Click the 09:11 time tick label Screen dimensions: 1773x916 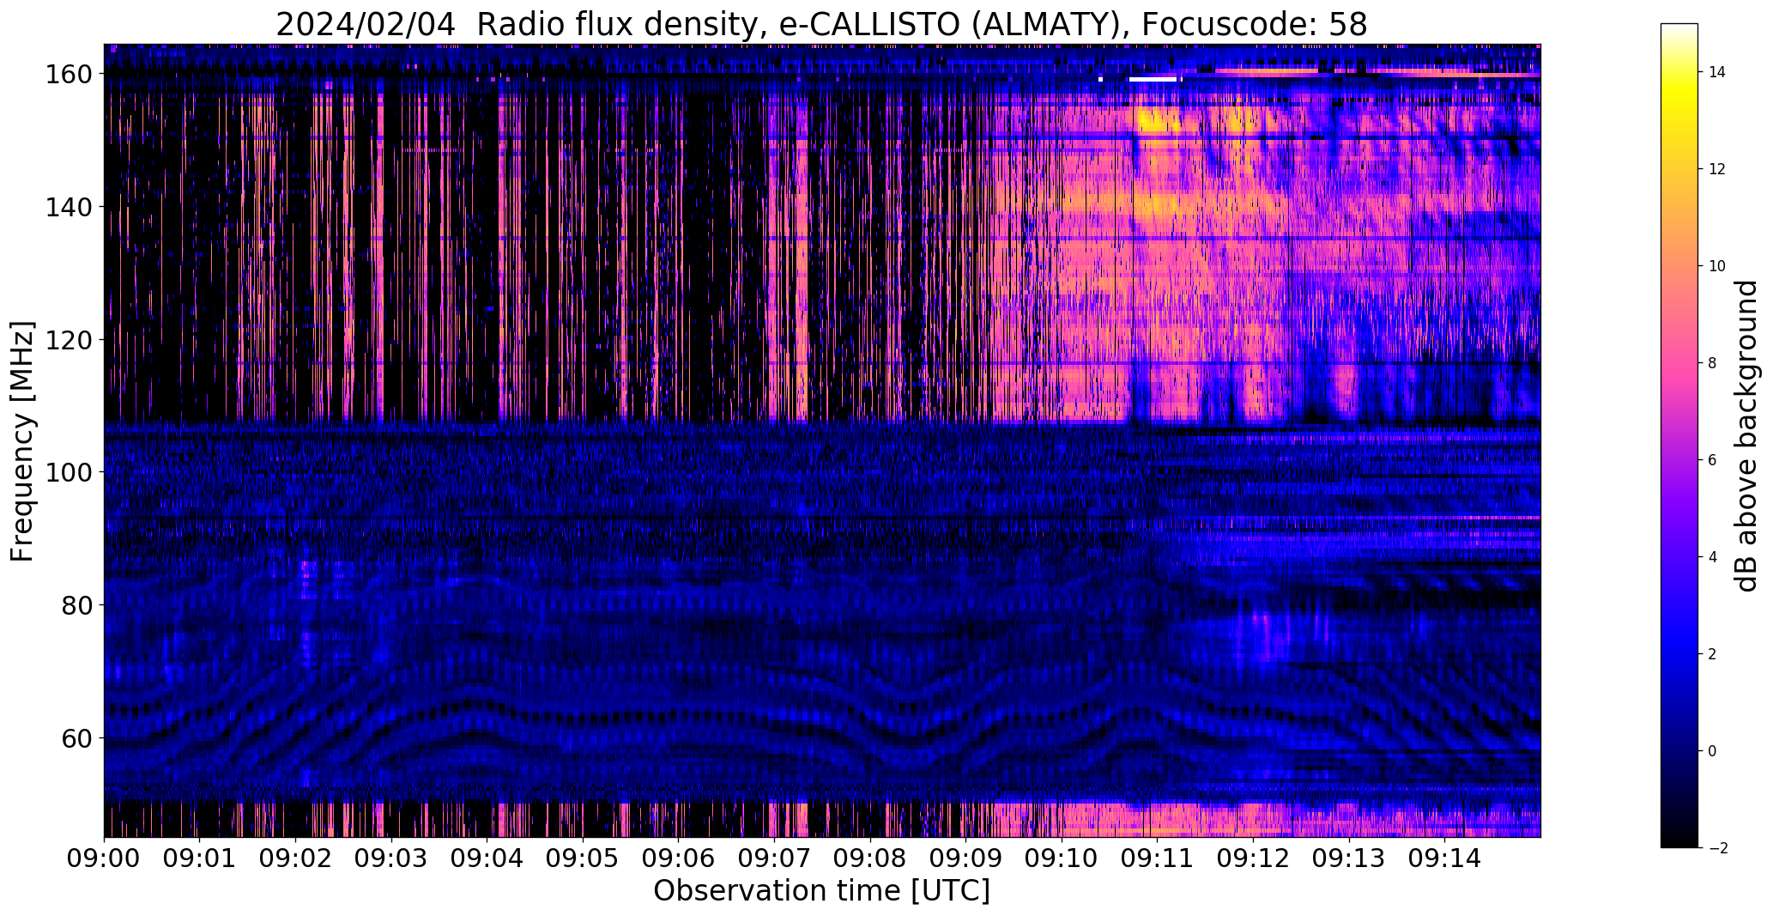(x=1157, y=858)
